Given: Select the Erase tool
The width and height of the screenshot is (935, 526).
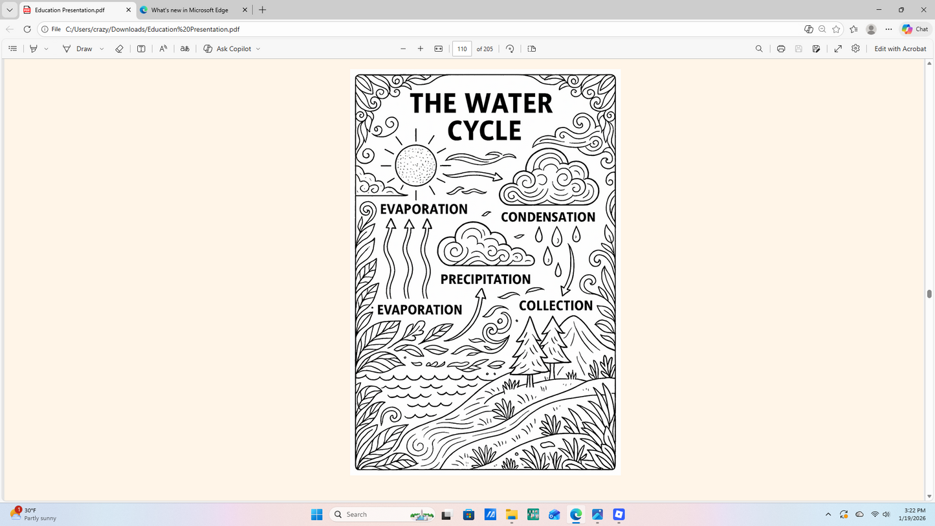Looking at the screenshot, I should [x=119, y=49].
